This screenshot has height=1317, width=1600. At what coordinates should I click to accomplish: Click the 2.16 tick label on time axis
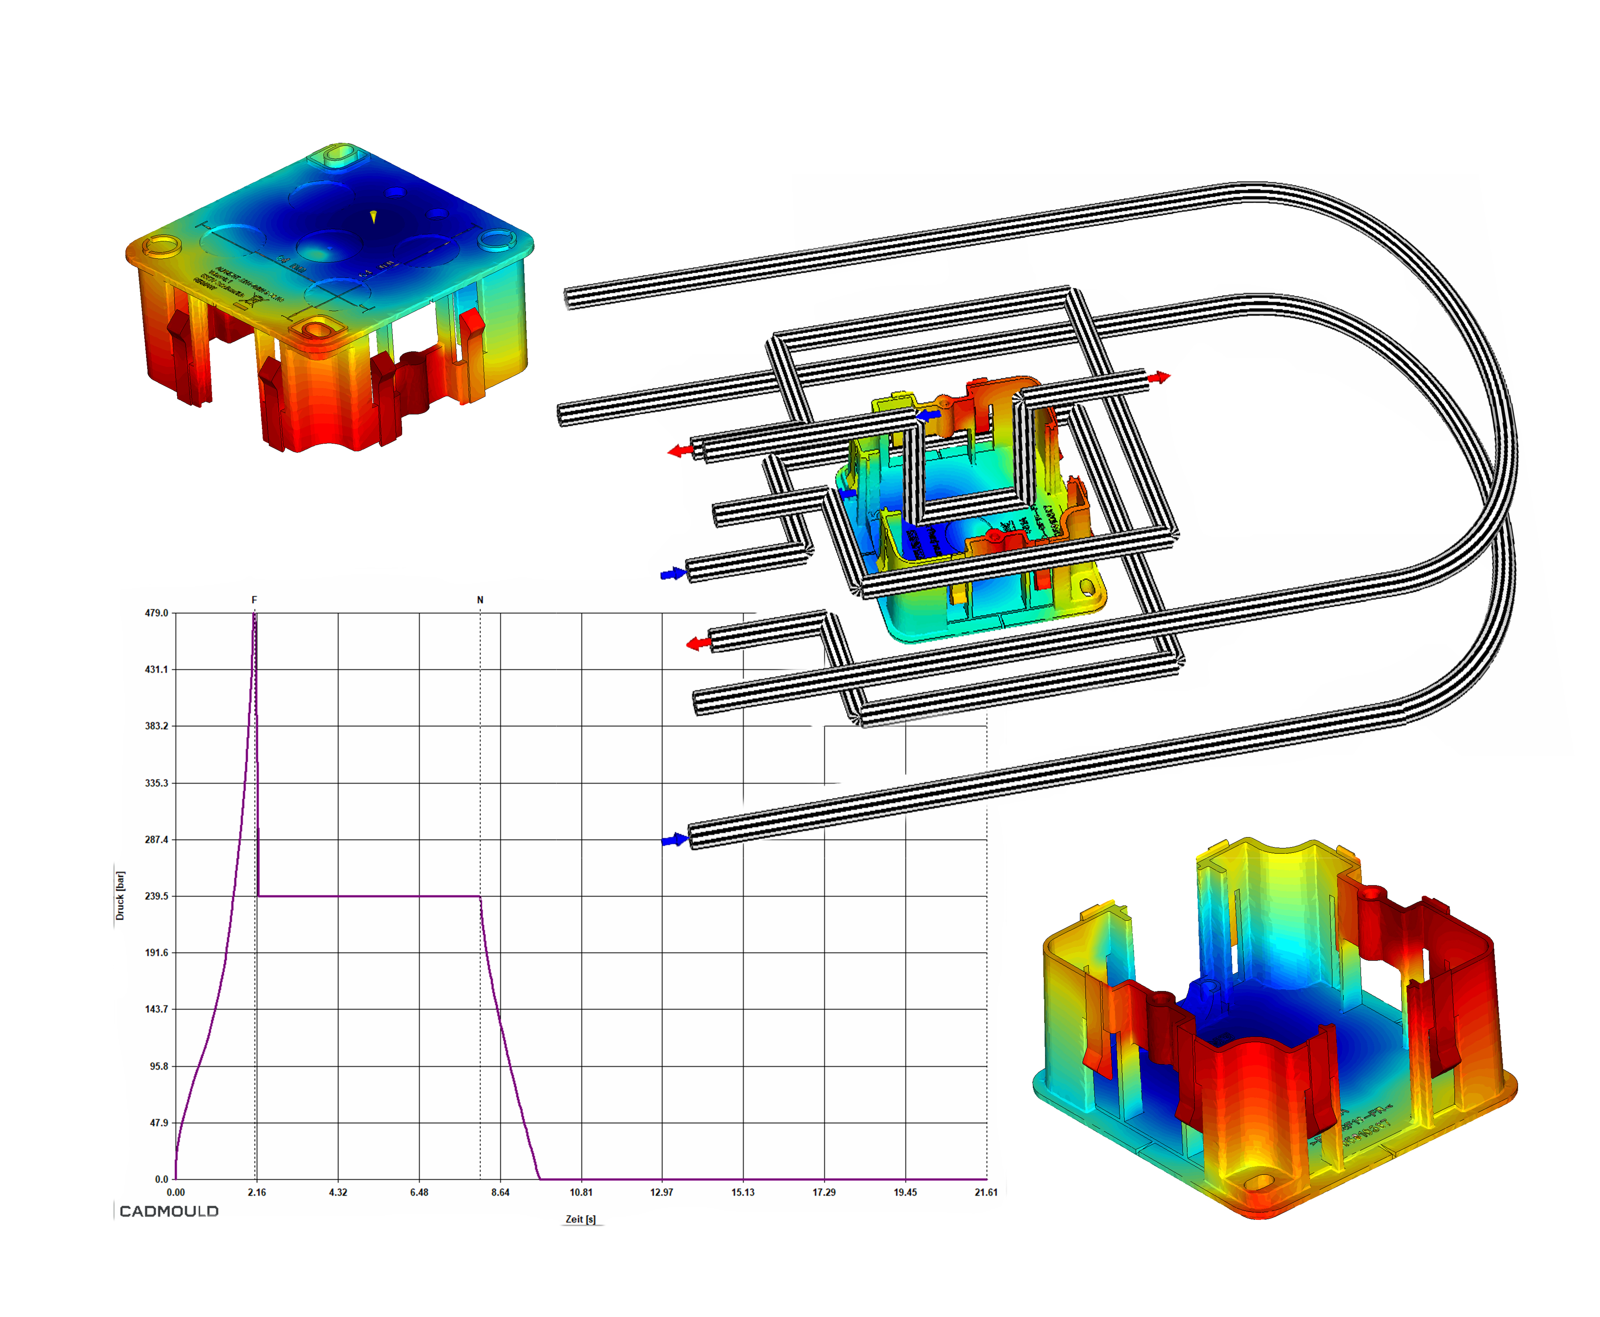pos(257,1192)
